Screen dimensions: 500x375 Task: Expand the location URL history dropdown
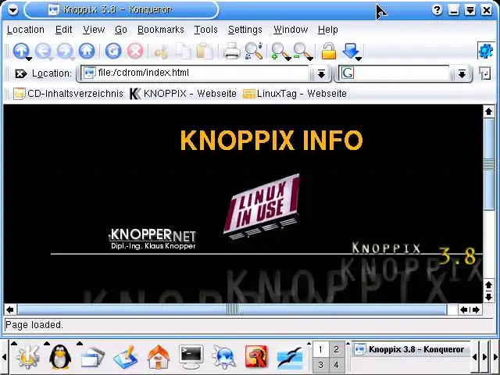click(x=321, y=74)
